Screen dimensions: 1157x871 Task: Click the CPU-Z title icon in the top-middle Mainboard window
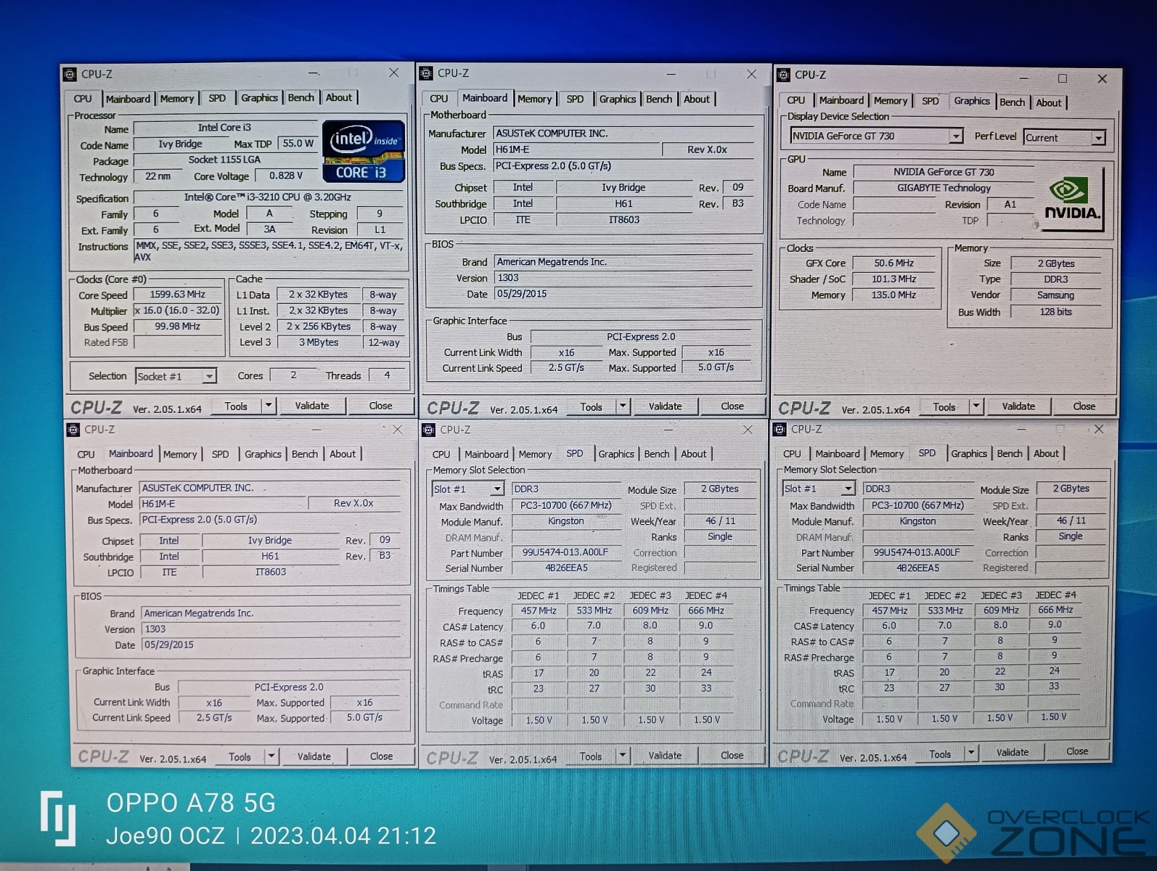[x=426, y=73]
